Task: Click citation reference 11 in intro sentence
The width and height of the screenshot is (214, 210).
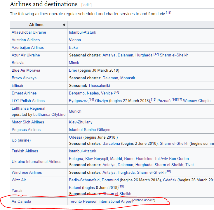Action: pyautogui.click(x=168, y=13)
